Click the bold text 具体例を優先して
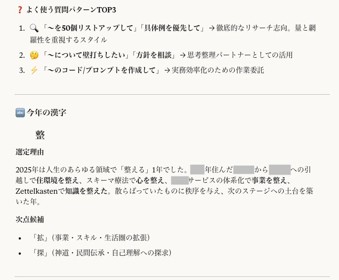 click(x=172, y=28)
